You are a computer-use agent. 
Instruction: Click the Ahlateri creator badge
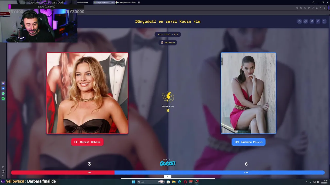click(168, 42)
